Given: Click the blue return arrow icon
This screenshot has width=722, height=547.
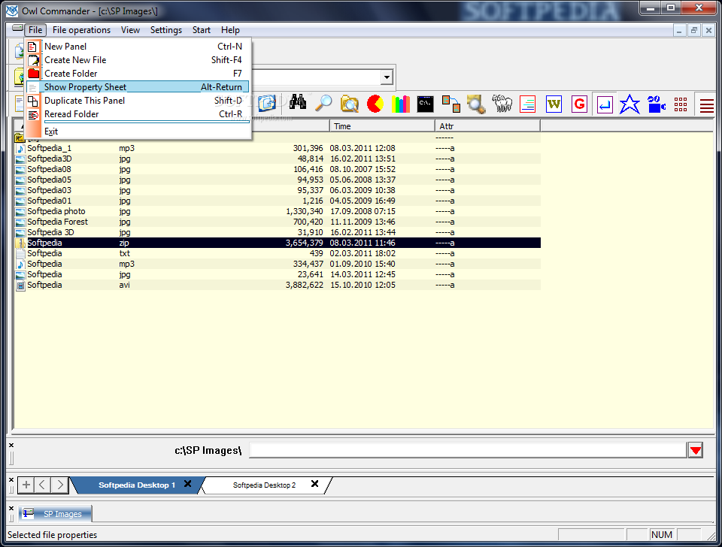Looking at the screenshot, I should (x=605, y=104).
